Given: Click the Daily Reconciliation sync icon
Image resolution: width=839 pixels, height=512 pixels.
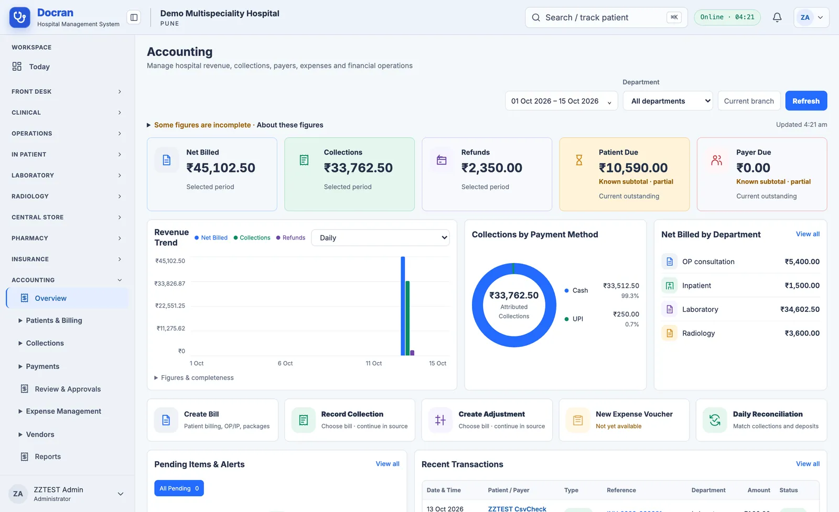Looking at the screenshot, I should [x=715, y=420].
